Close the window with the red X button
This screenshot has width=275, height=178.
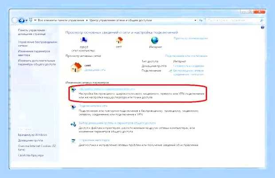[259, 12]
